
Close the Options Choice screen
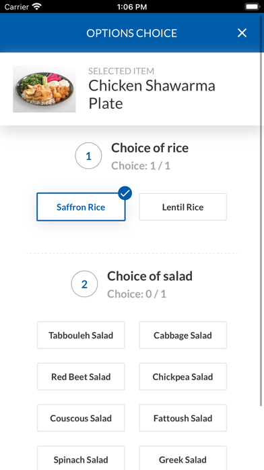pyautogui.click(x=242, y=32)
